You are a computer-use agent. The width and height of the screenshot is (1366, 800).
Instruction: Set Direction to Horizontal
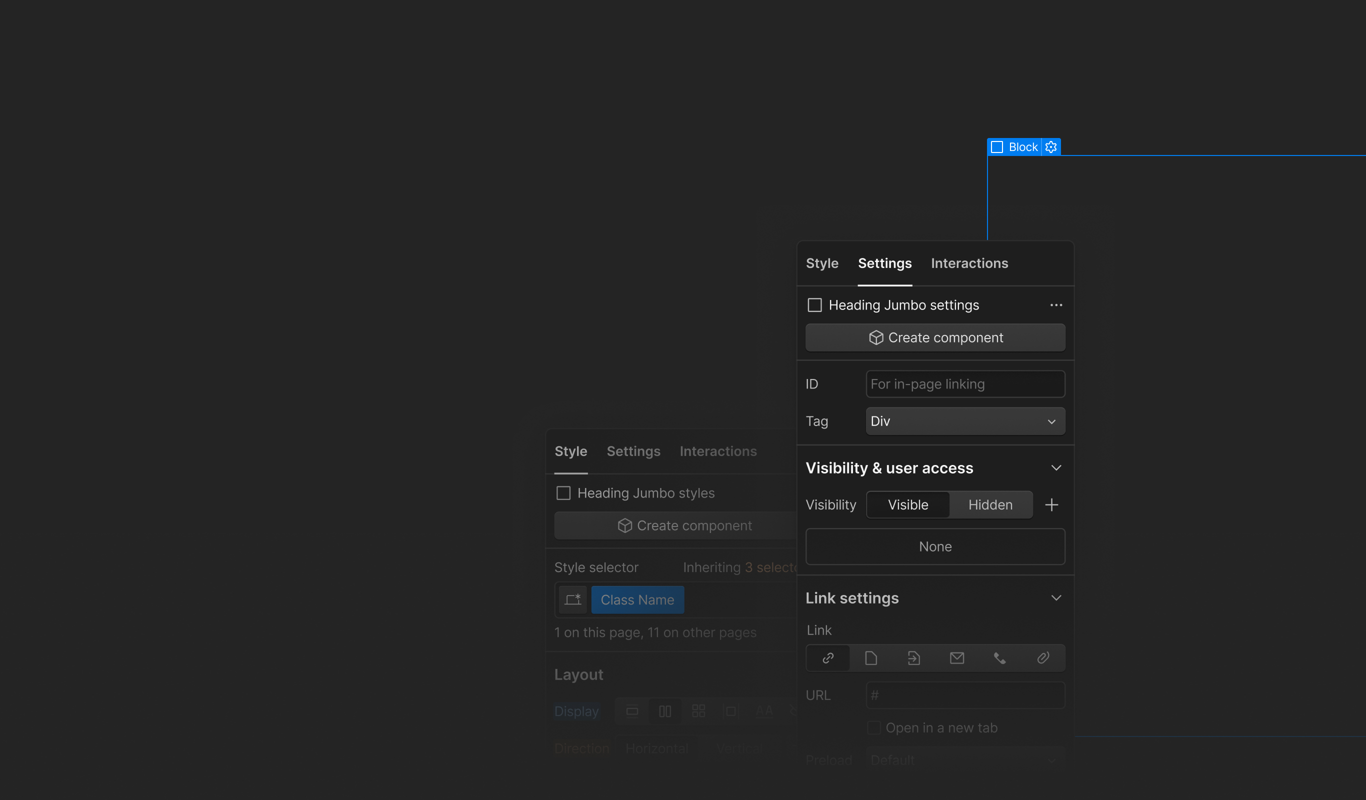(656, 748)
